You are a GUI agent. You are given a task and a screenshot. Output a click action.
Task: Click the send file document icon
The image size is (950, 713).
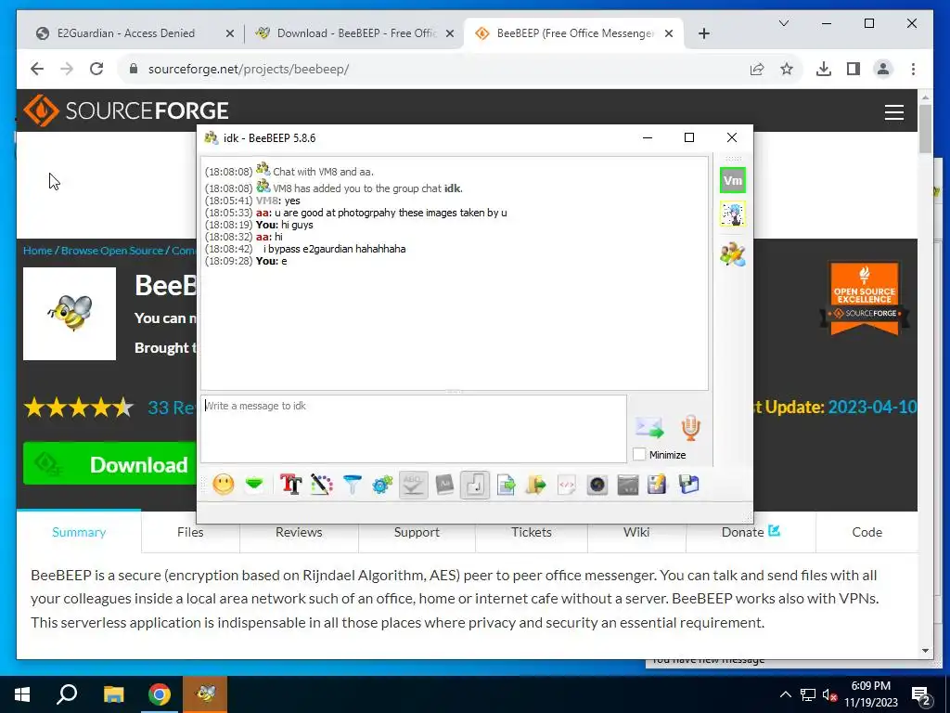click(x=506, y=485)
